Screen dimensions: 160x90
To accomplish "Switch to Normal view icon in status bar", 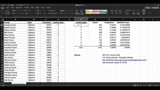I will 135,85.
